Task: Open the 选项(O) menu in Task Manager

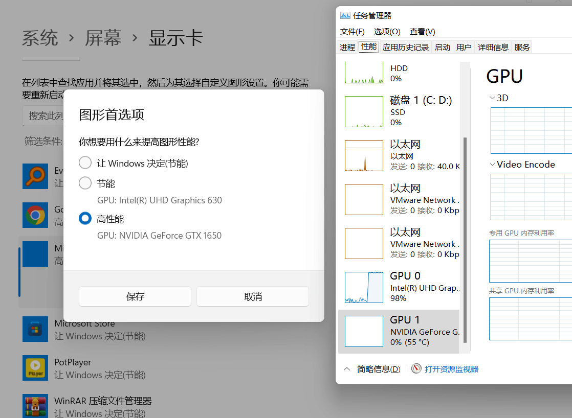Action: coord(387,32)
